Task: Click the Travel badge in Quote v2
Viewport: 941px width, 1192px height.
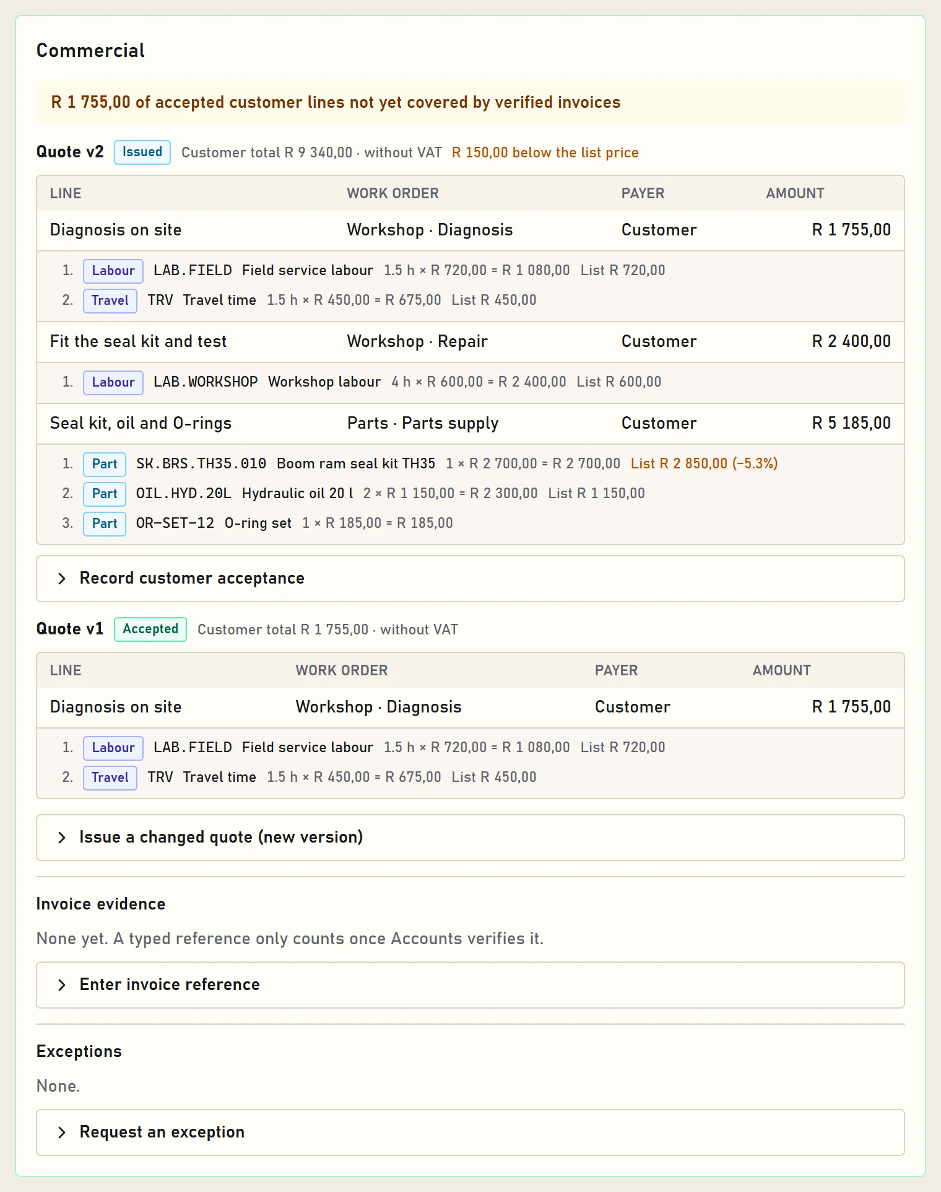Action: coord(110,300)
